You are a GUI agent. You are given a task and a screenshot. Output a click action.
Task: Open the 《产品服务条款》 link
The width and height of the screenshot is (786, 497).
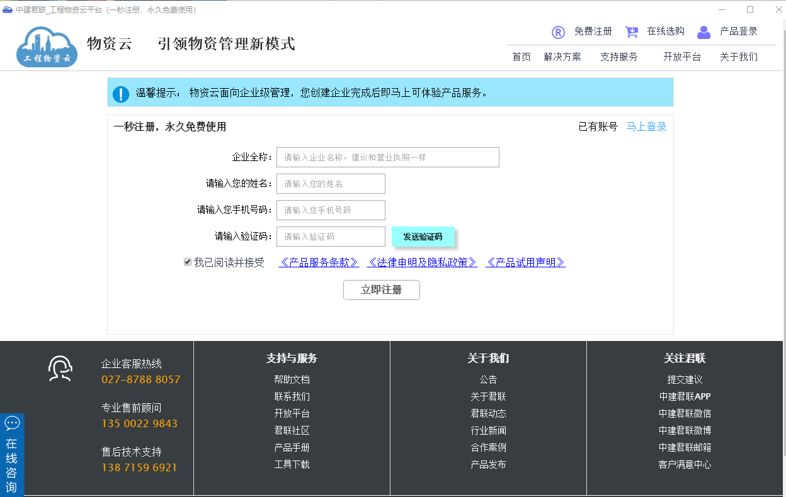(319, 262)
